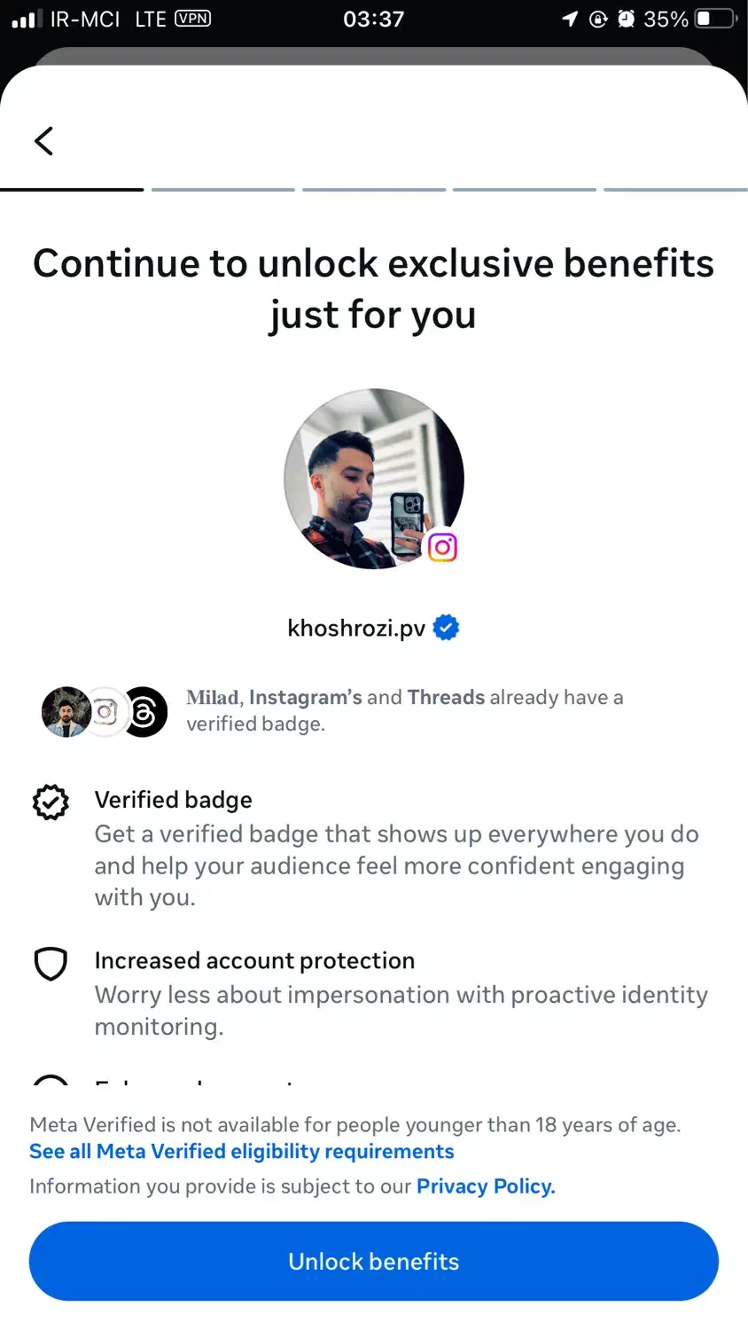Tap the Verified badge heading
The width and height of the screenshot is (748, 1330).
pyautogui.click(x=173, y=800)
